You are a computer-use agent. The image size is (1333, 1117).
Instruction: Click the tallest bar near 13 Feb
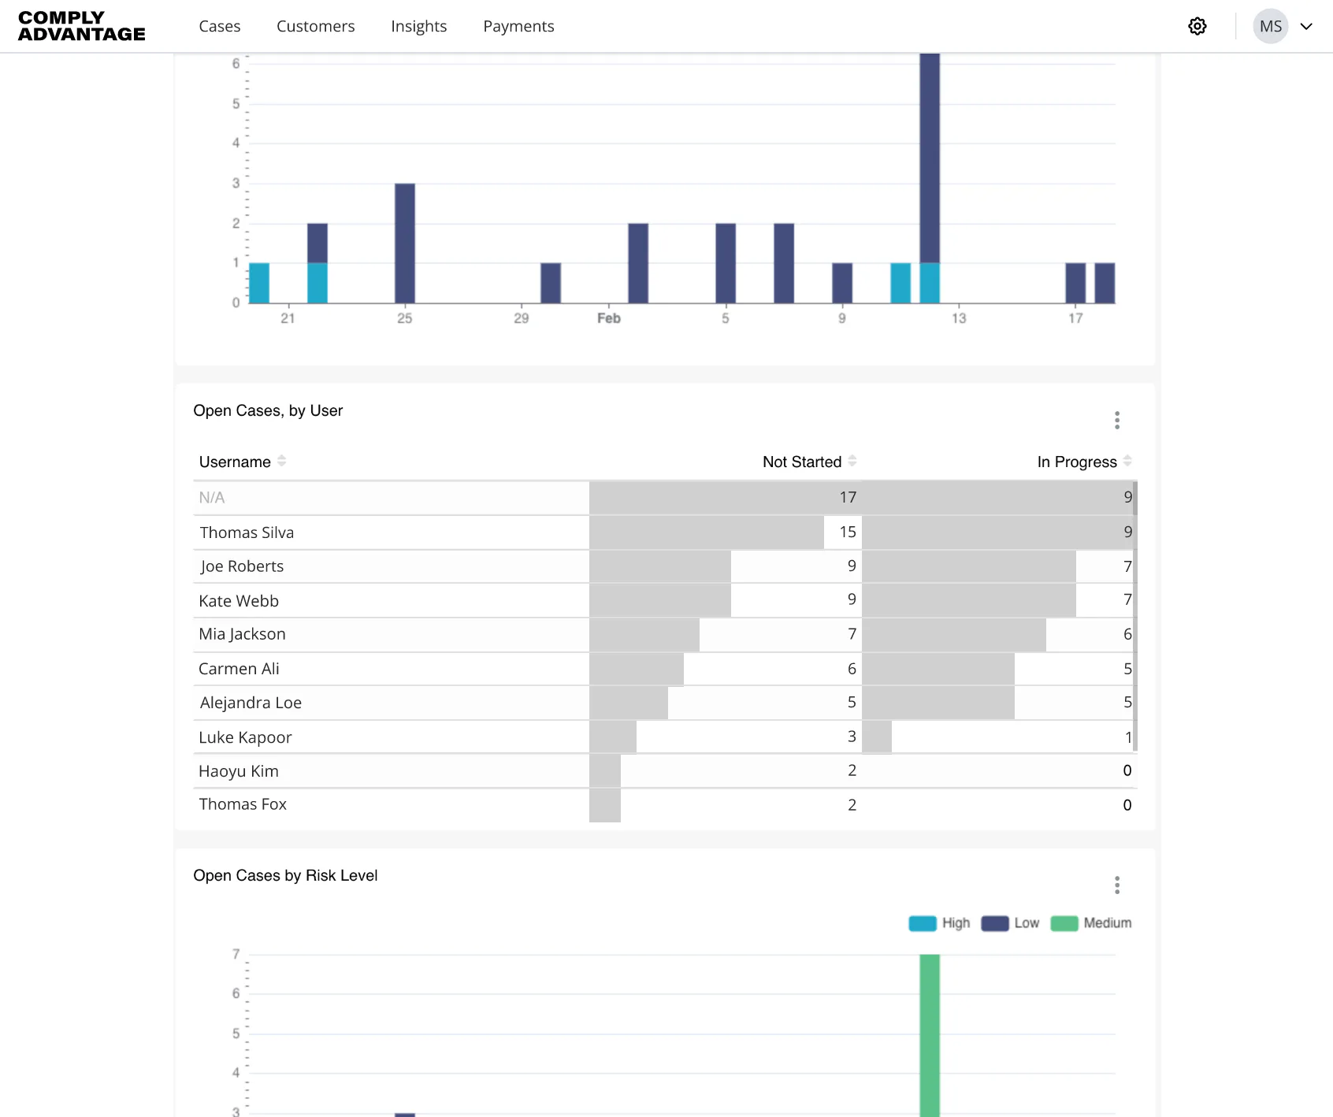(930, 158)
